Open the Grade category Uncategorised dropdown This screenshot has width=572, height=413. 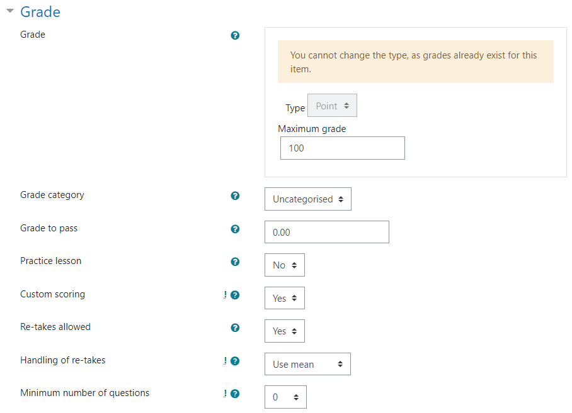[x=308, y=199]
